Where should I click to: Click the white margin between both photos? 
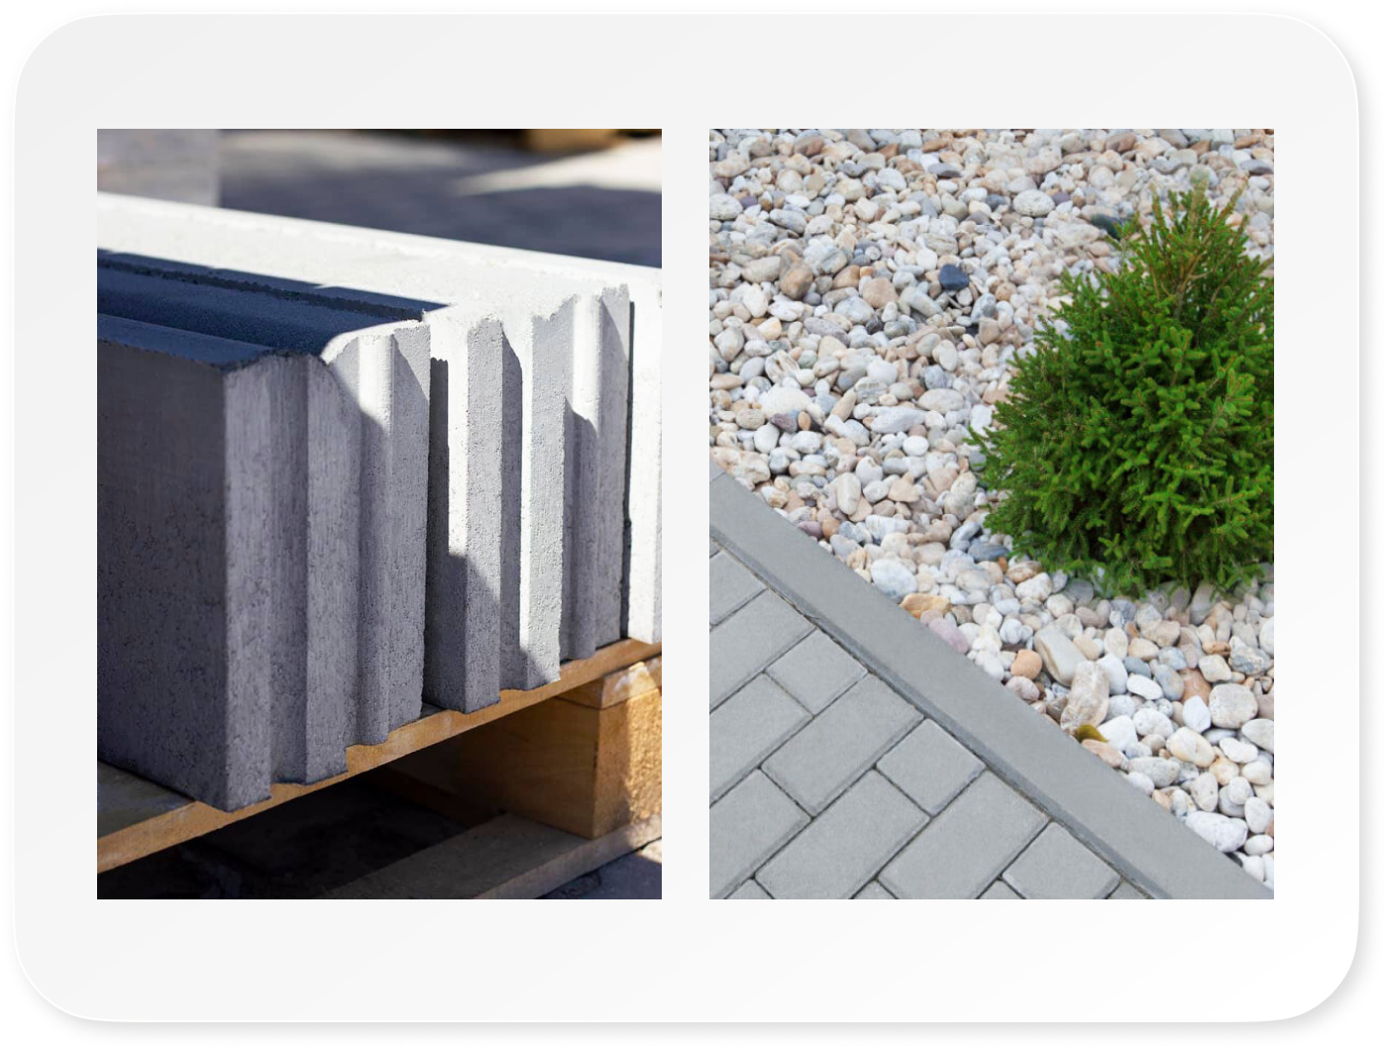(x=686, y=513)
